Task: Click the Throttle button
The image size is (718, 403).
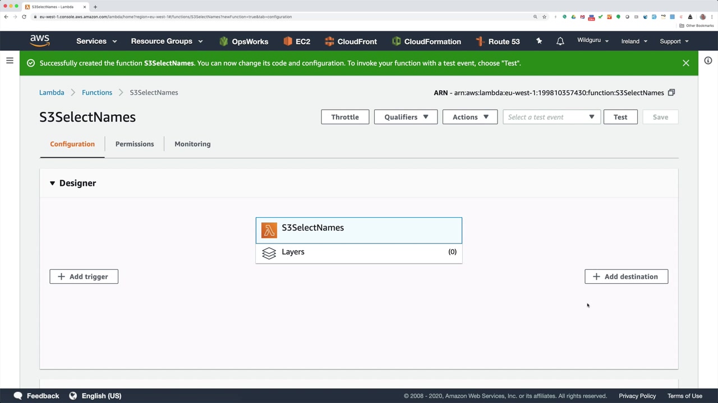Action: pyautogui.click(x=345, y=117)
